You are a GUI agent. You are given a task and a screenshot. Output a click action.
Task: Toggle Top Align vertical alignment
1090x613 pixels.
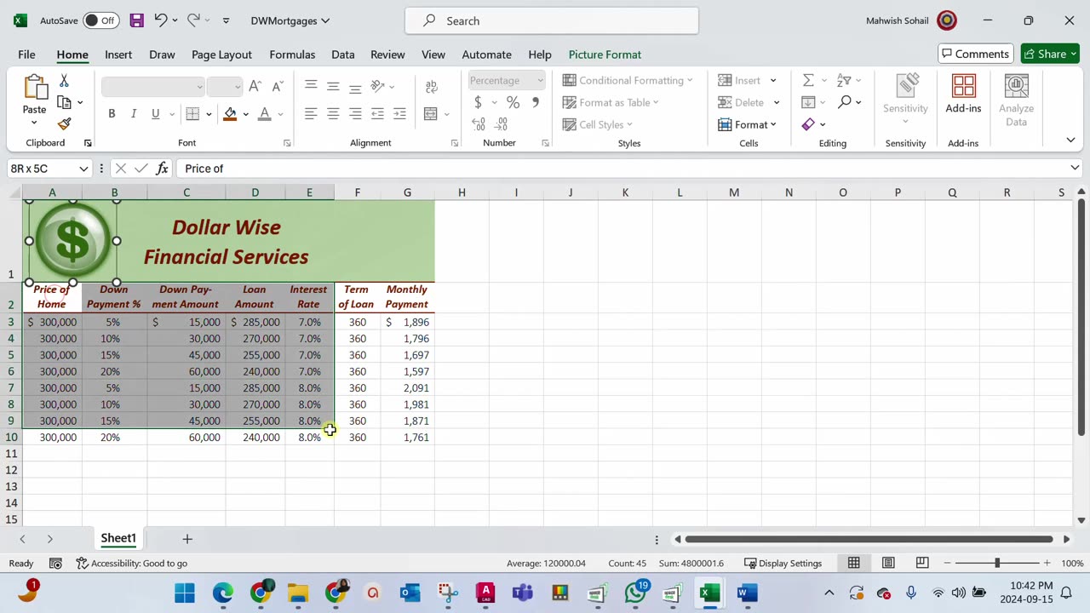[x=311, y=86]
